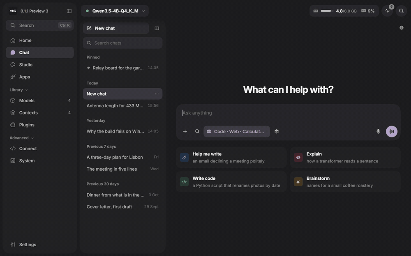Open Studio in the sidebar
411x256 pixels.
click(40, 65)
